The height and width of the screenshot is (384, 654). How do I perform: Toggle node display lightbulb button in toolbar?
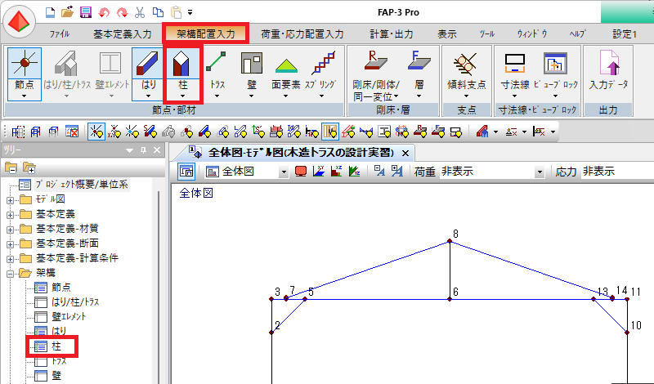click(x=96, y=132)
